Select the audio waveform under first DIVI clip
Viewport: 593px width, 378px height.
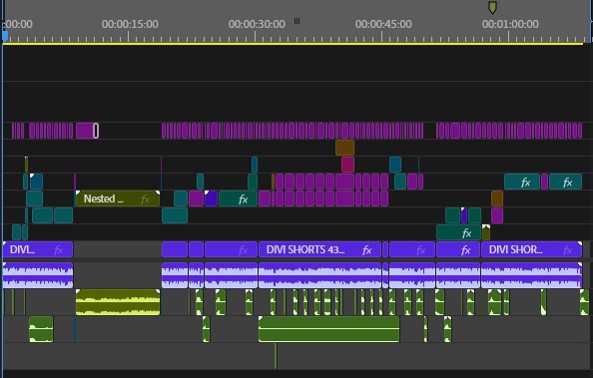coord(38,275)
